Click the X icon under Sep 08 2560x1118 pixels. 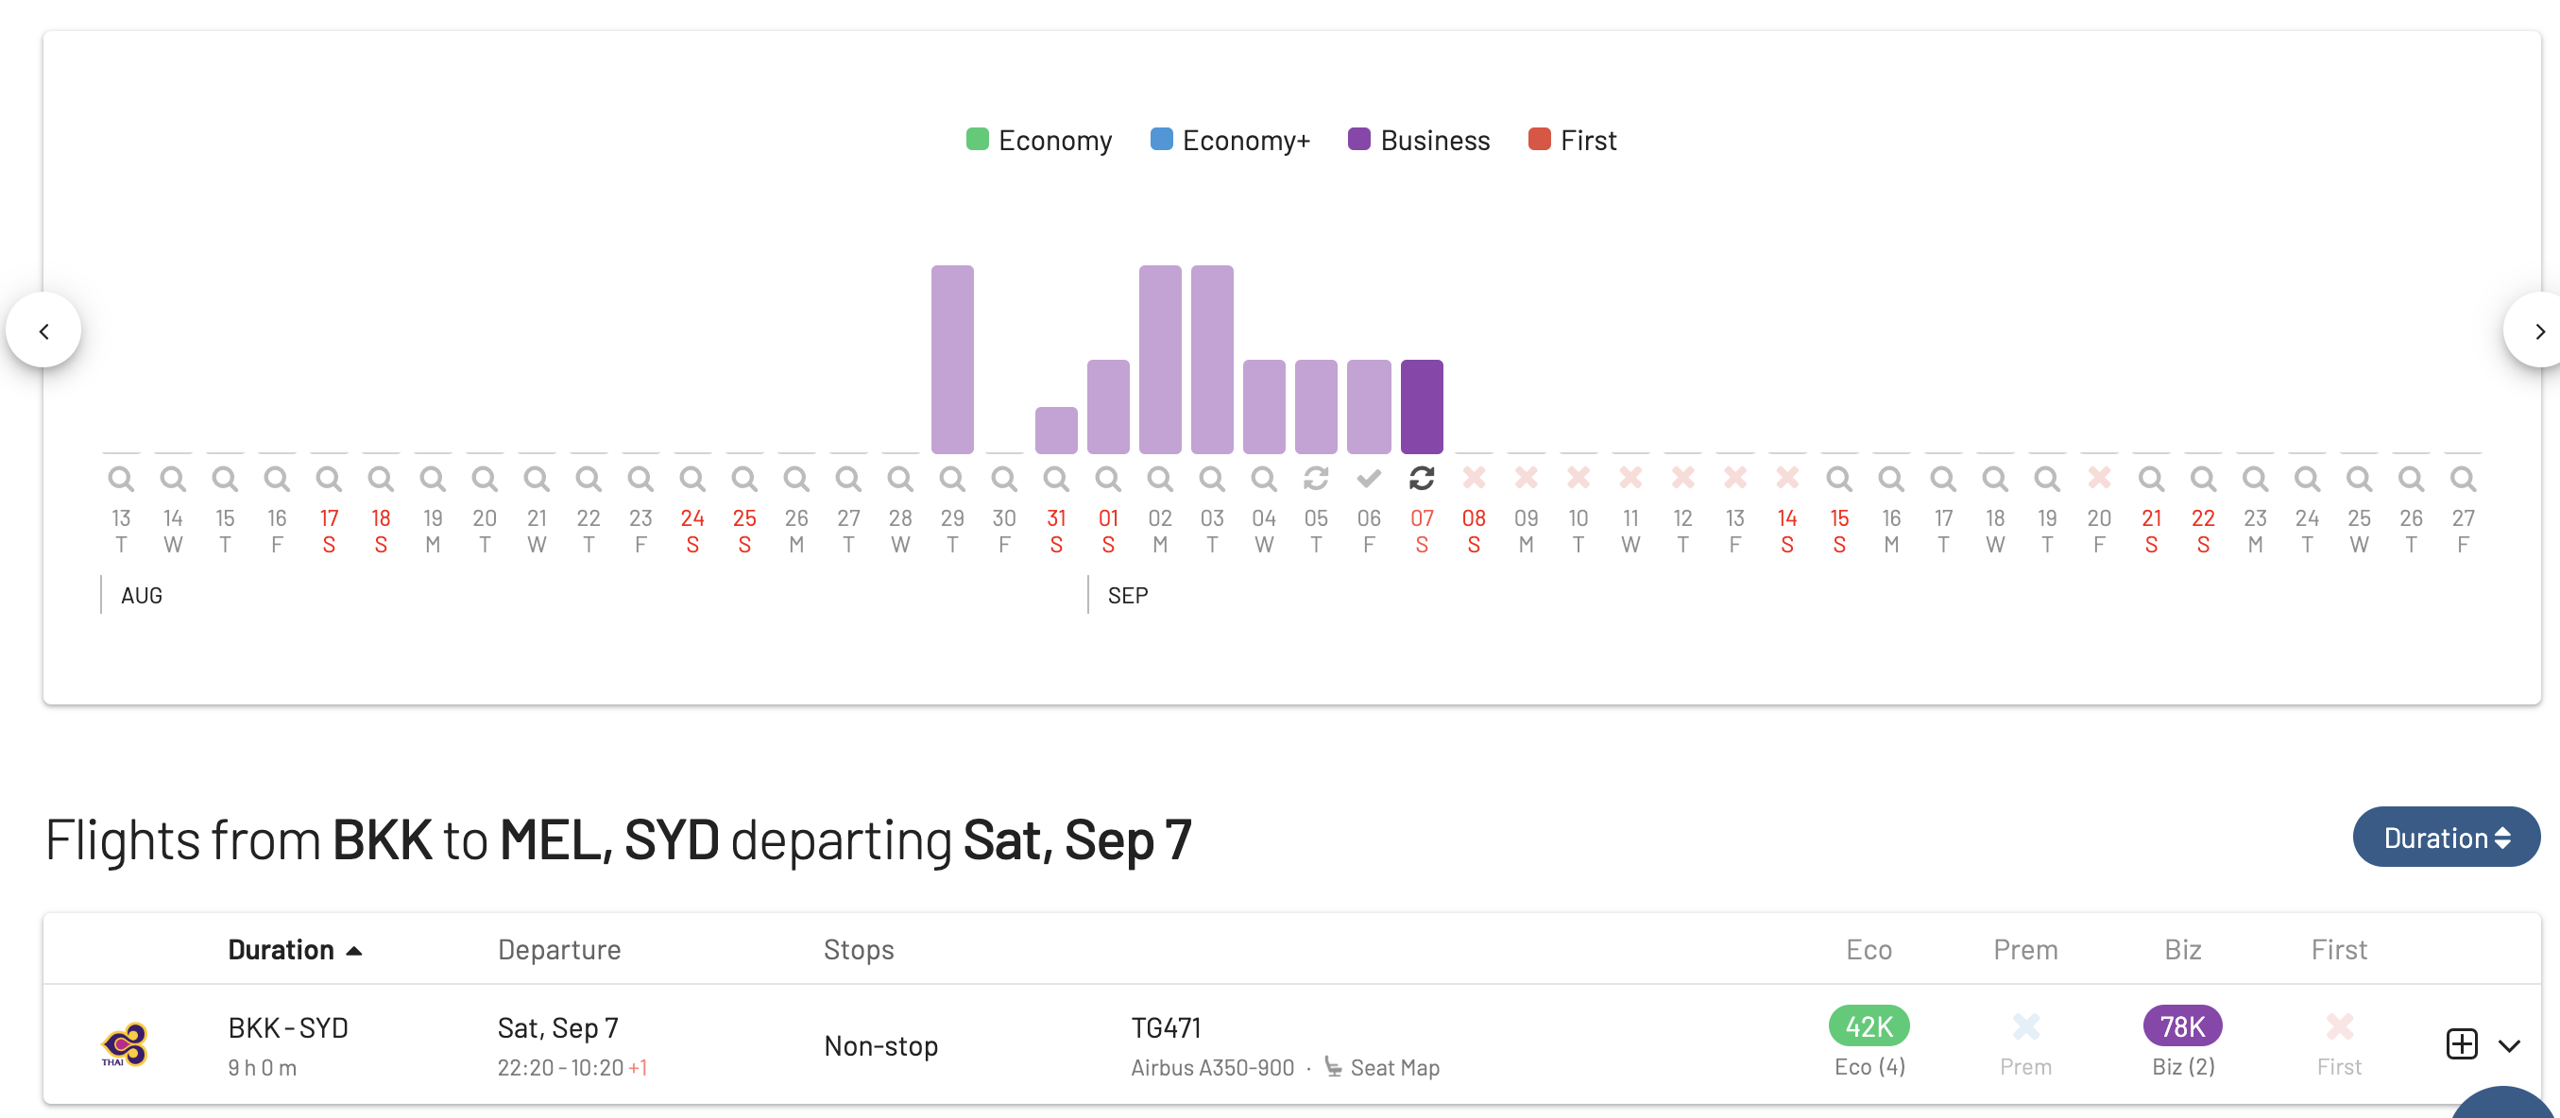(x=1474, y=479)
